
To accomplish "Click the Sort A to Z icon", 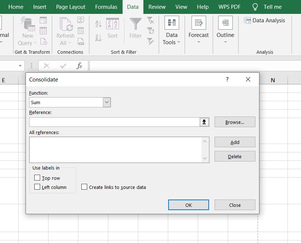I will [x=98, y=24].
